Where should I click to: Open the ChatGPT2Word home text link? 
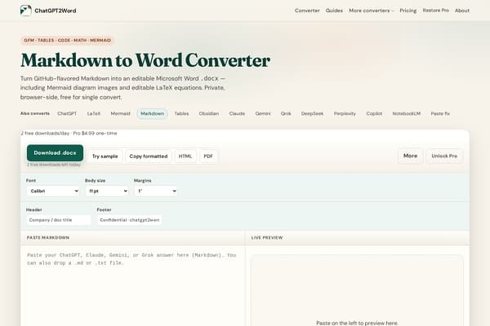point(56,11)
